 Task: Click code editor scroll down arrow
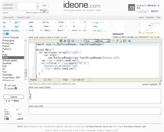[160, 77]
